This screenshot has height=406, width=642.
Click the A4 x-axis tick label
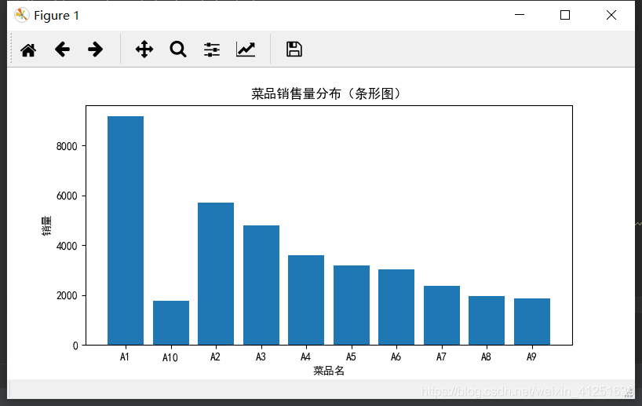305,357
